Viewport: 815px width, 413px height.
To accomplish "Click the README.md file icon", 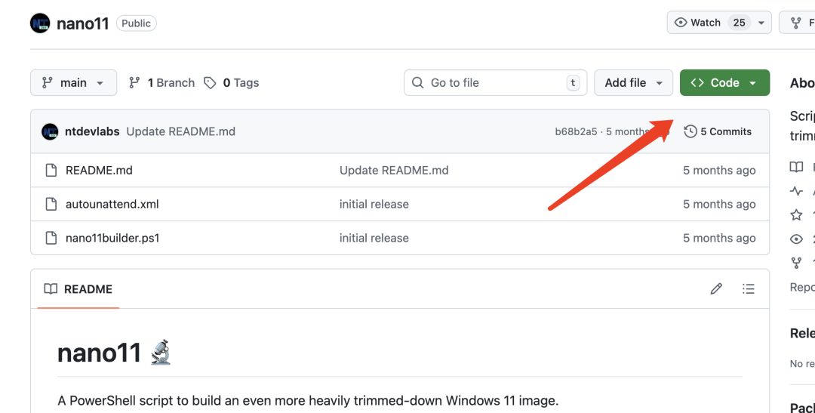I will click(51, 170).
